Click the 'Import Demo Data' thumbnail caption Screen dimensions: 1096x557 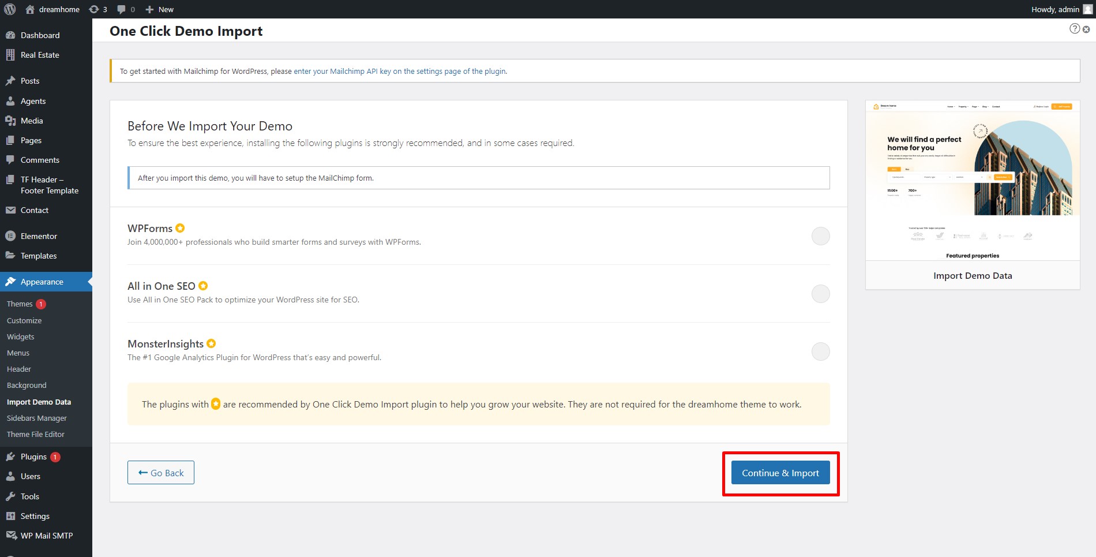(973, 276)
